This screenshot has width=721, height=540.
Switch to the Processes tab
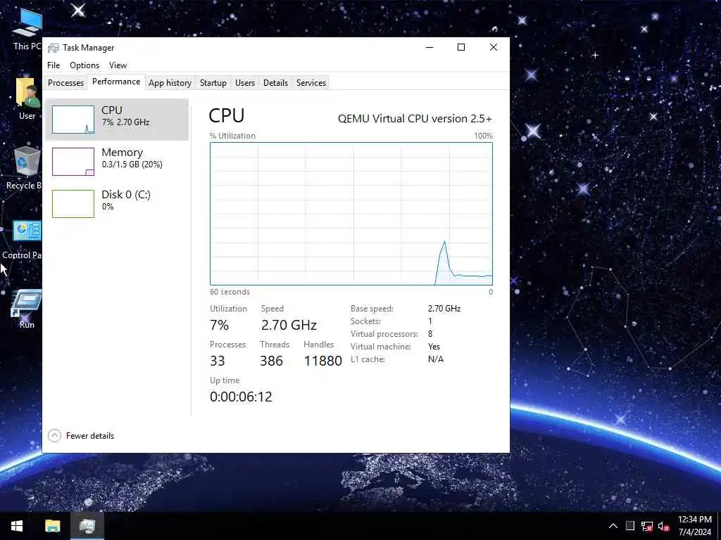pos(65,83)
